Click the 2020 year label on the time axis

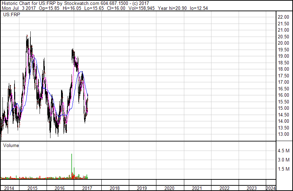point(169,188)
